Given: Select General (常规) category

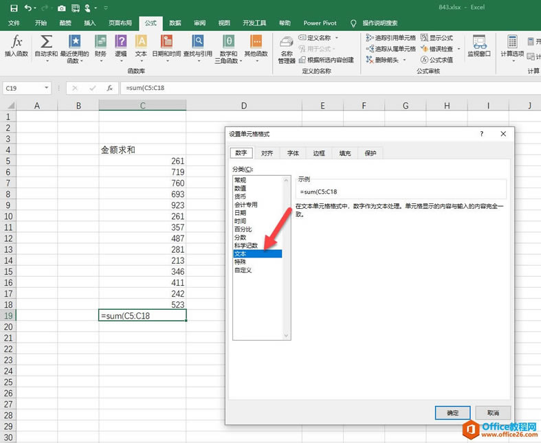Looking at the screenshot, I should pos(258,180).
